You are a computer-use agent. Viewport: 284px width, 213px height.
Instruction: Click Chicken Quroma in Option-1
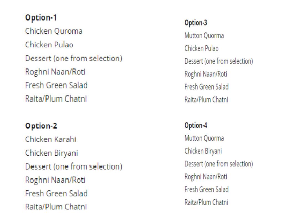click(x=54, y=31)
